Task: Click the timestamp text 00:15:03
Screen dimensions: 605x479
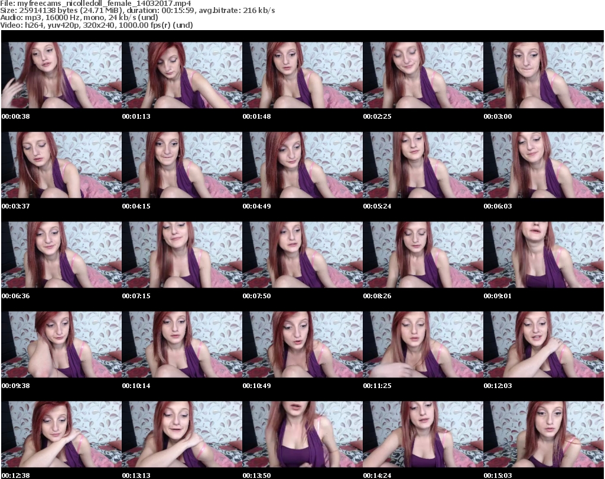Action: tap(497, 475)
